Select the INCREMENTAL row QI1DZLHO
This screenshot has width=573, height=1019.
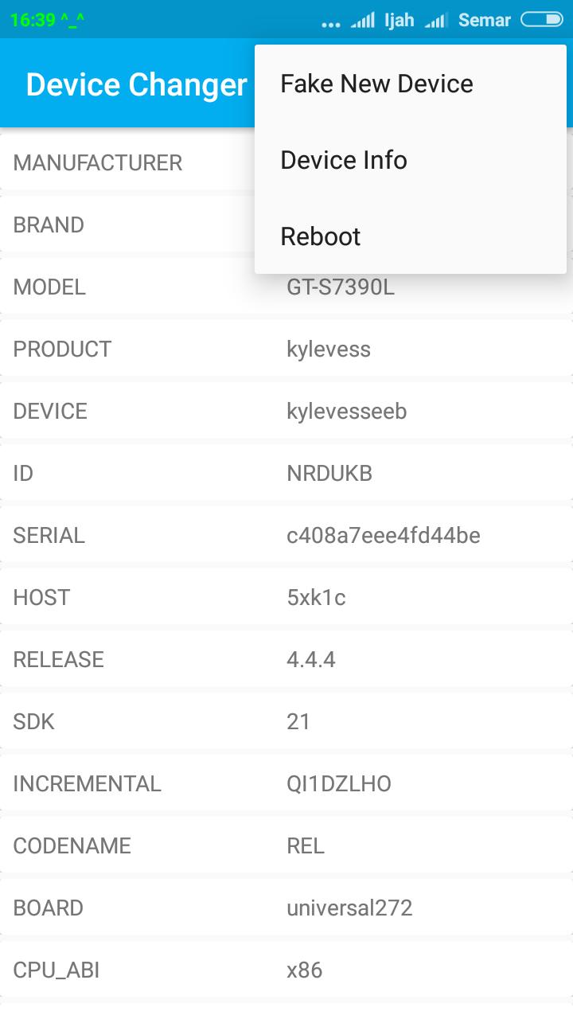tap(286, 783)
